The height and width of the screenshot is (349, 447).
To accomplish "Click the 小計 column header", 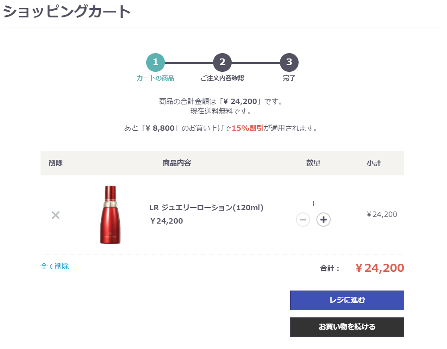I will (x=374, y=163).
